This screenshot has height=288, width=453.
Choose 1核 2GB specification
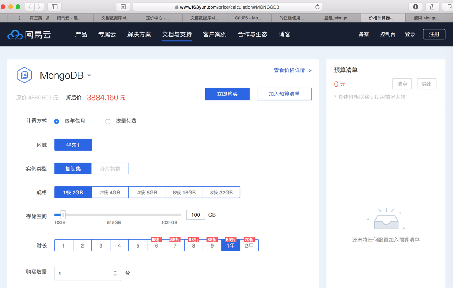[73, 192]
